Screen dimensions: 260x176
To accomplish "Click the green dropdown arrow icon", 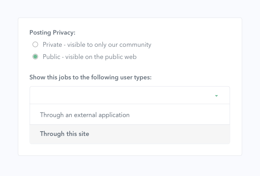I will click(x=216, y=96).
